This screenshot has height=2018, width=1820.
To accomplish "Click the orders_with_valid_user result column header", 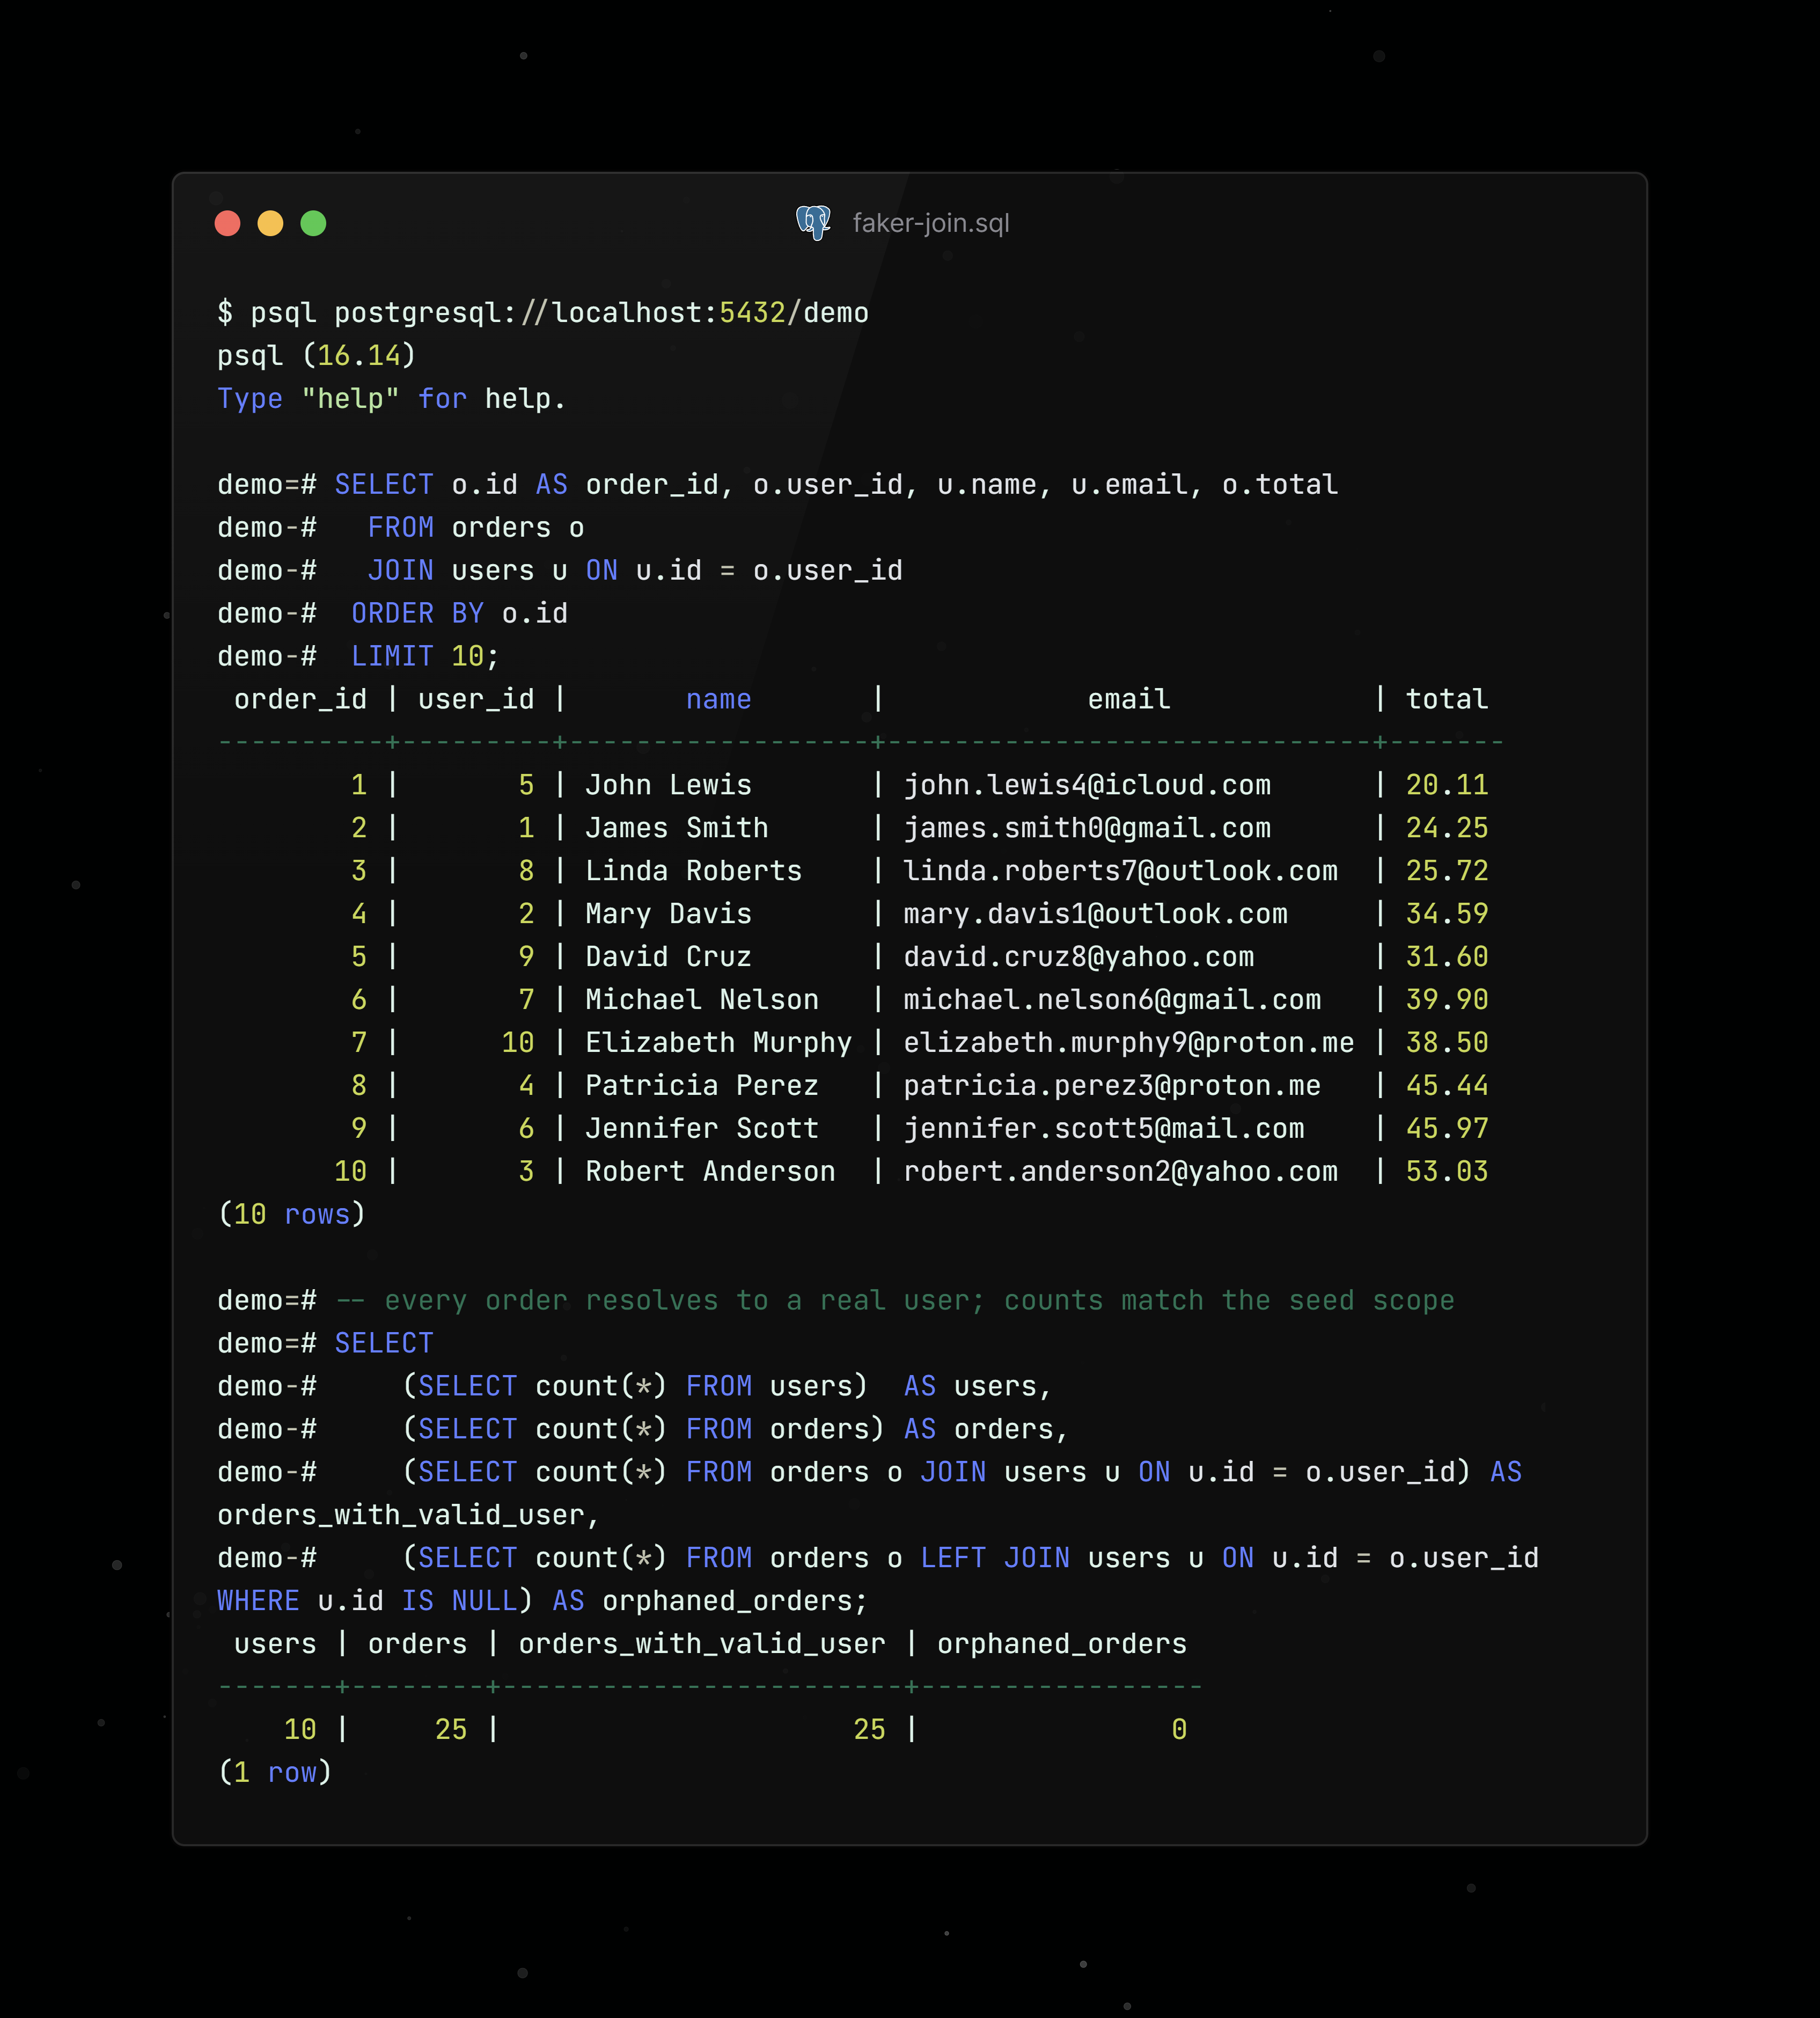I will (x=702, y=1644).
